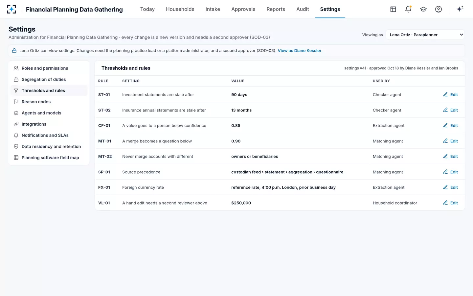The width and height of the screenshot is (473, 296).
Task: Click pencil icon for SP-01 rule
Action: click(445, 172)
